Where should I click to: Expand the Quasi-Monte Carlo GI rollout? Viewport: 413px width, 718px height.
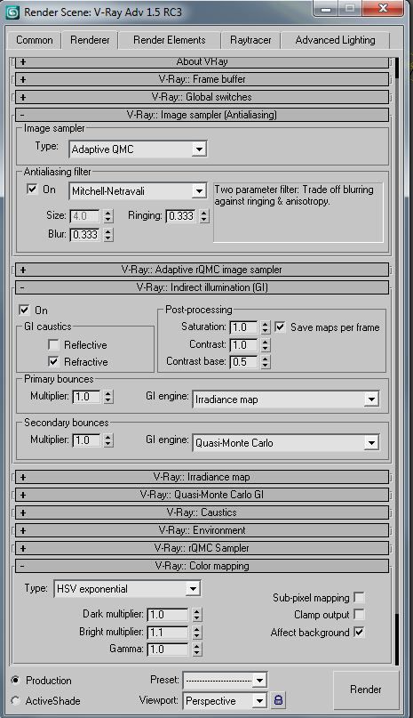click(x=202, y=495)
